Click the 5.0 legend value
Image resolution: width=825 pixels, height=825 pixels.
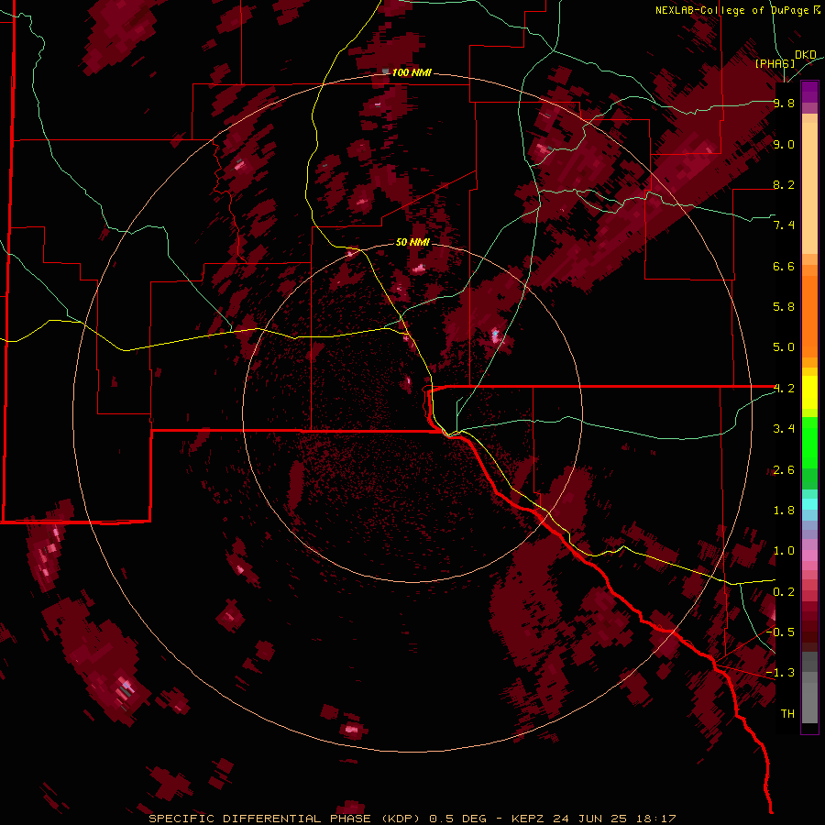pos(784,347)
